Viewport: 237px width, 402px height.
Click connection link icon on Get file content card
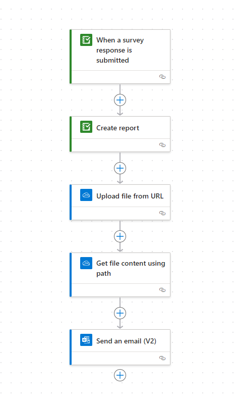(162, 290)
